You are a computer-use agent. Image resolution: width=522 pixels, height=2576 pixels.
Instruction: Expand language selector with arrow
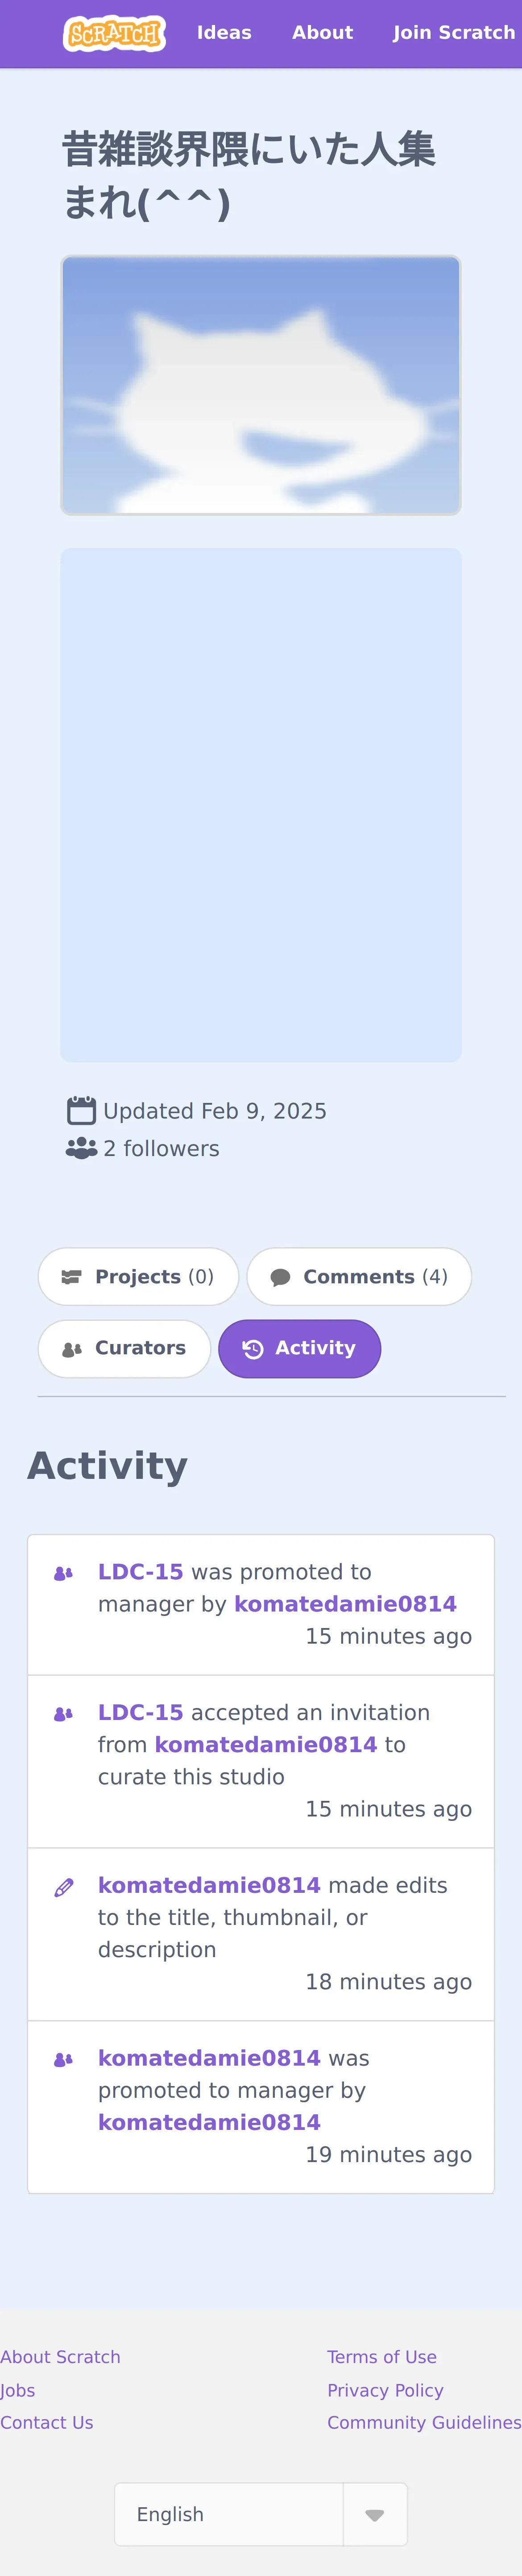click(x=375, y=2514)
